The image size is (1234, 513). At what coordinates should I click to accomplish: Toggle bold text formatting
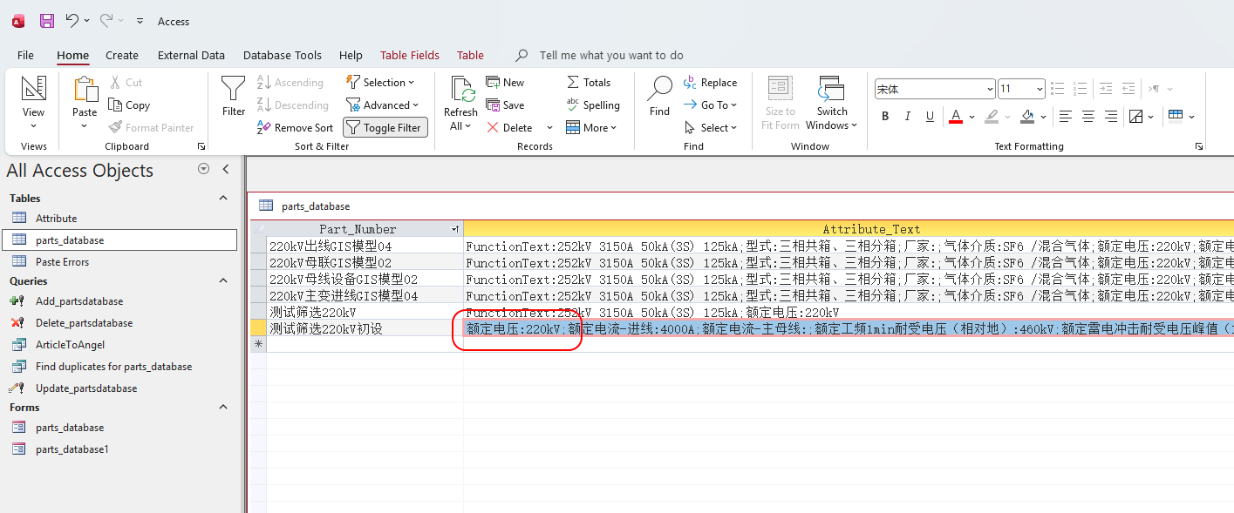[x=885, y=117]
